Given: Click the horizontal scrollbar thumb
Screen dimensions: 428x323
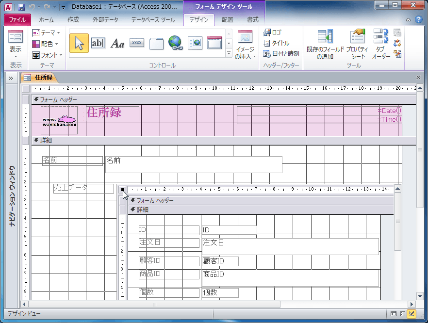Looking at the screenshot, I should tap(154, 305).
